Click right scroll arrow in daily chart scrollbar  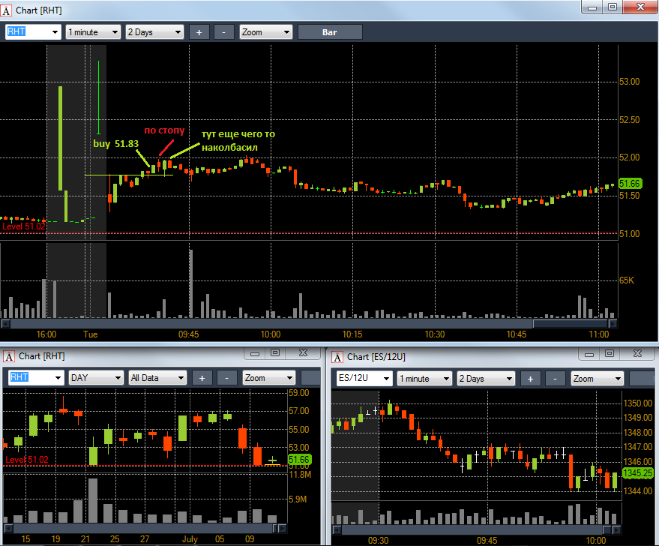tap(283, 528)
